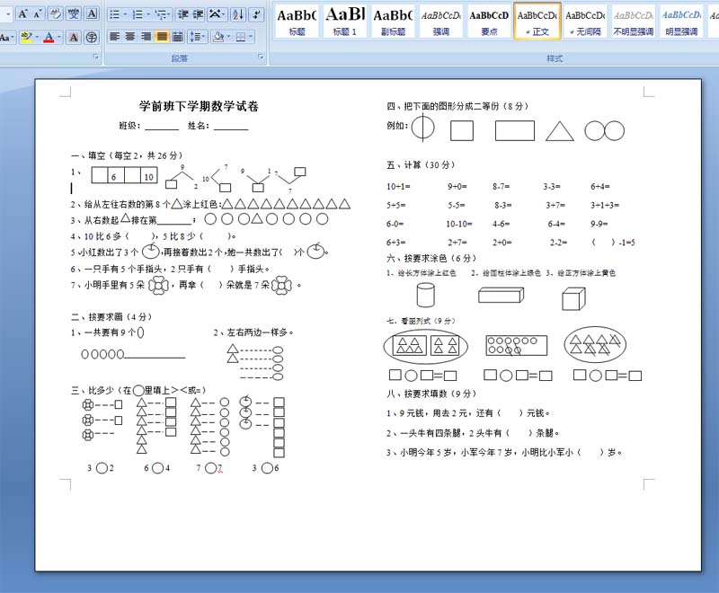Expand the bullets dropdown arrow
Image resolution: width=719 pixels, height=593 pixels.
tap(125, 15)
